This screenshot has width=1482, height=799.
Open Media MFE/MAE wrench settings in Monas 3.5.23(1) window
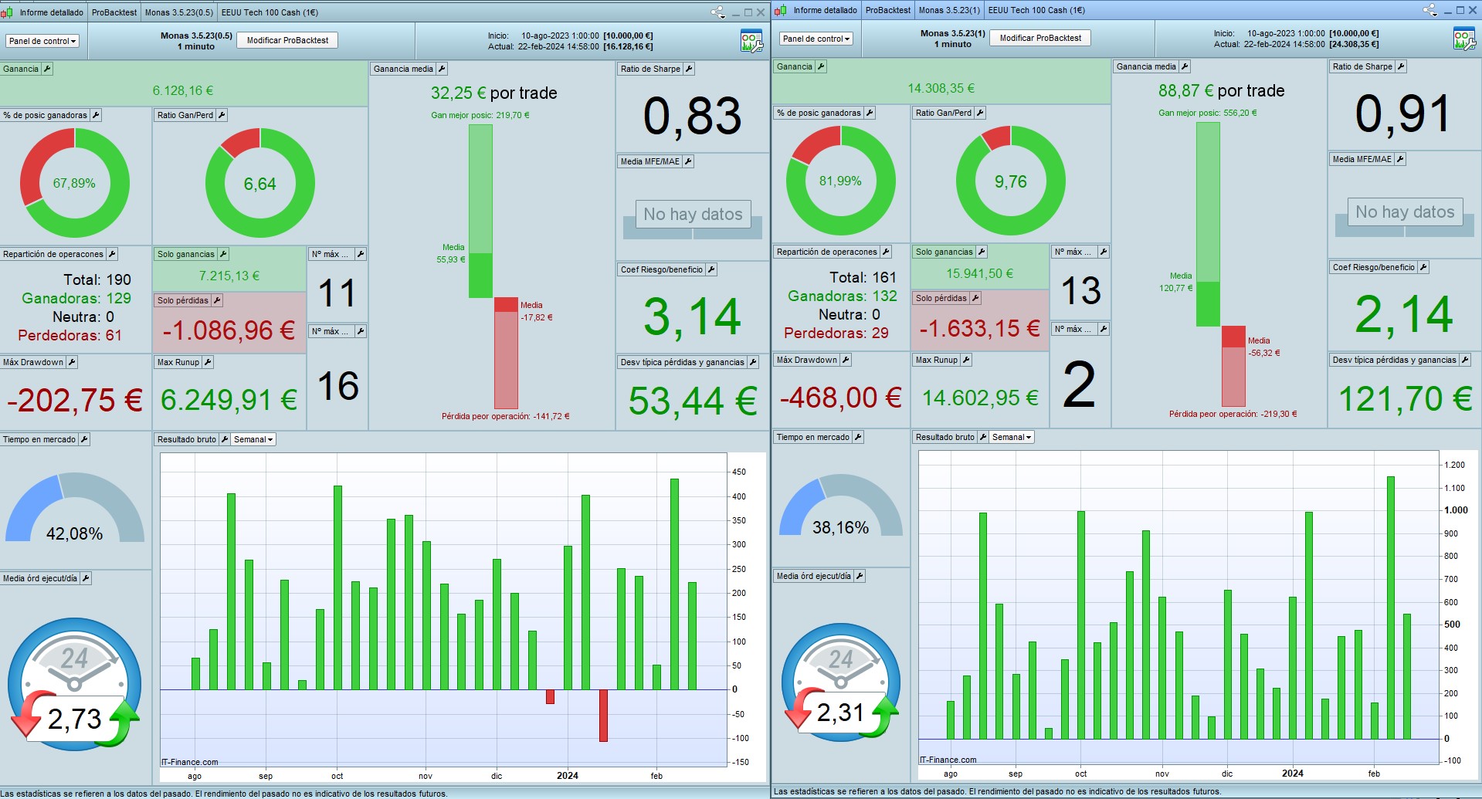(1400, 159)
